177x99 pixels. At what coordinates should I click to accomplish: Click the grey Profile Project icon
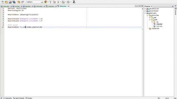click(x=68, y=2)
